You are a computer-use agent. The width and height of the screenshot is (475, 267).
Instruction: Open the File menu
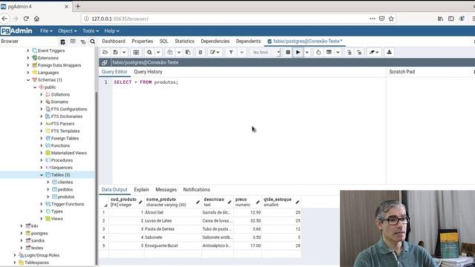click(46, 31)
